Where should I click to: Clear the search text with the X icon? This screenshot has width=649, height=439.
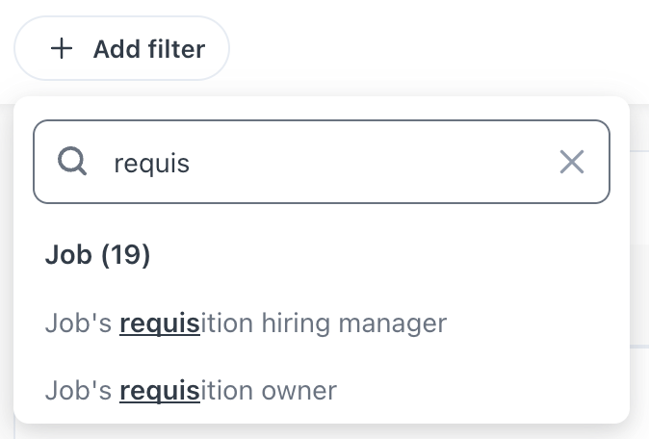pos(572,162)
